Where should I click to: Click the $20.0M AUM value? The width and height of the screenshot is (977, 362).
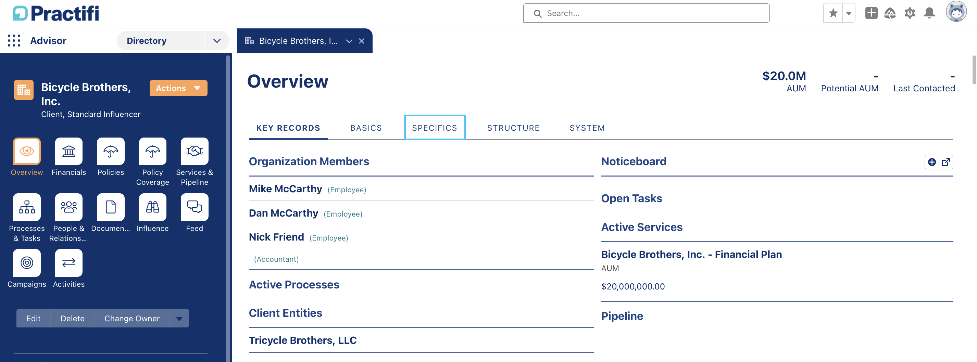click(x=784, y=76)
